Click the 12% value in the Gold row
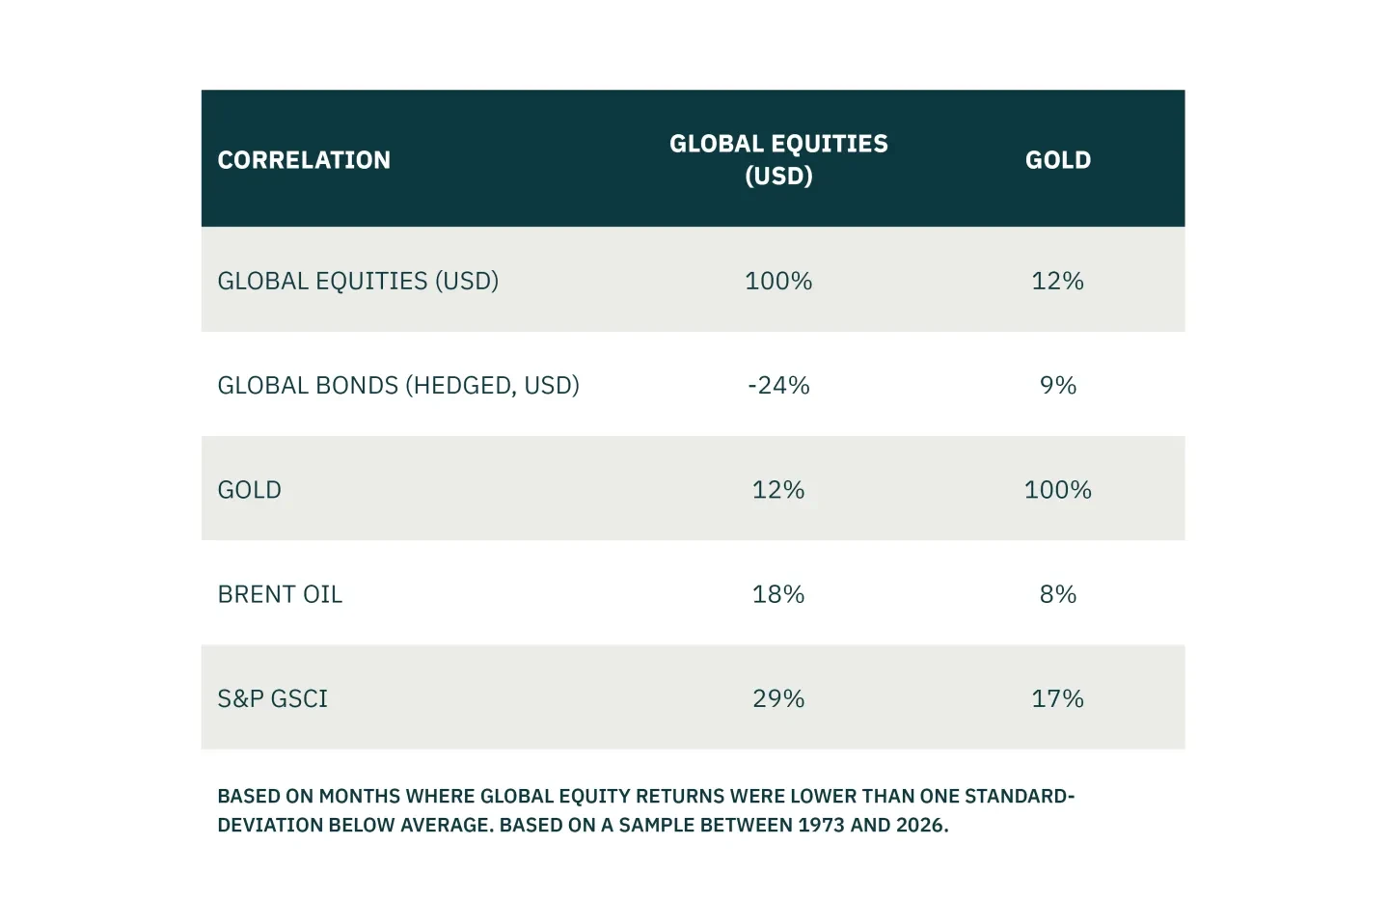 (x=778, y=490)
